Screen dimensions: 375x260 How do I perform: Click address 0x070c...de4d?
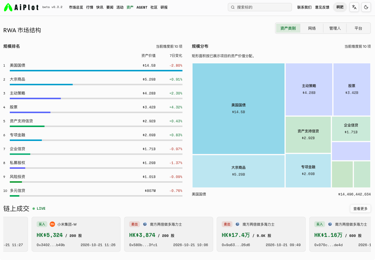point(328,245)
